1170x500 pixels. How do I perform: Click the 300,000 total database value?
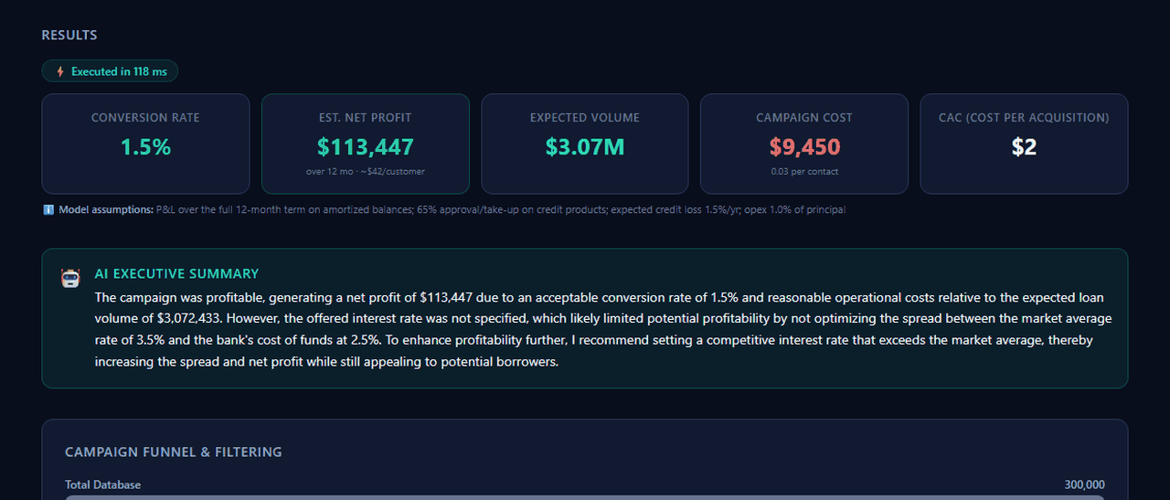click(1084, 484)
